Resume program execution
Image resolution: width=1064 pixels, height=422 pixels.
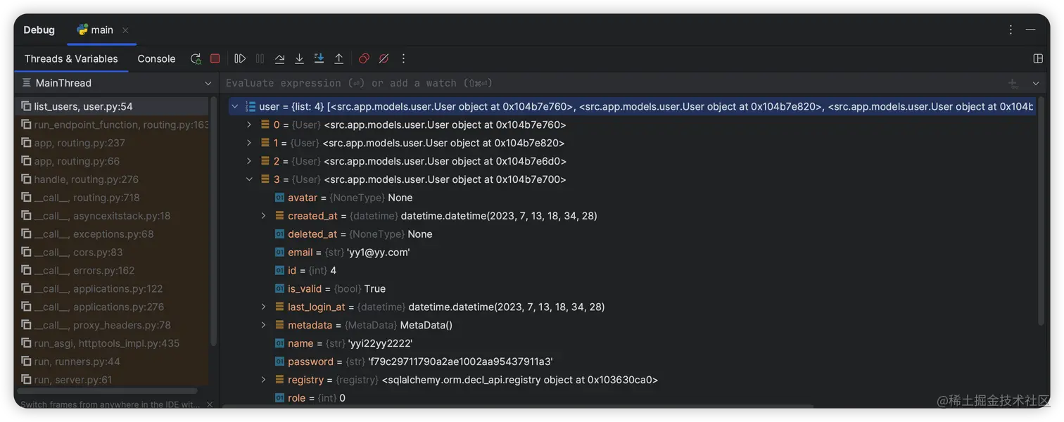pyautogui.click(x=240, y=59)
